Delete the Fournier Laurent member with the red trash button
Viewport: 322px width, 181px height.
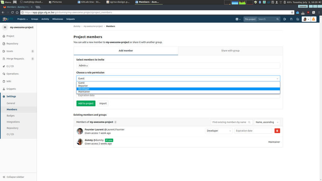coord(277,131)
